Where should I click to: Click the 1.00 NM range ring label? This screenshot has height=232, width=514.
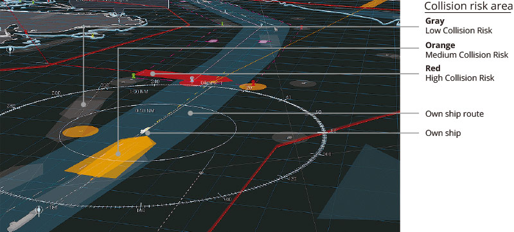139,92
